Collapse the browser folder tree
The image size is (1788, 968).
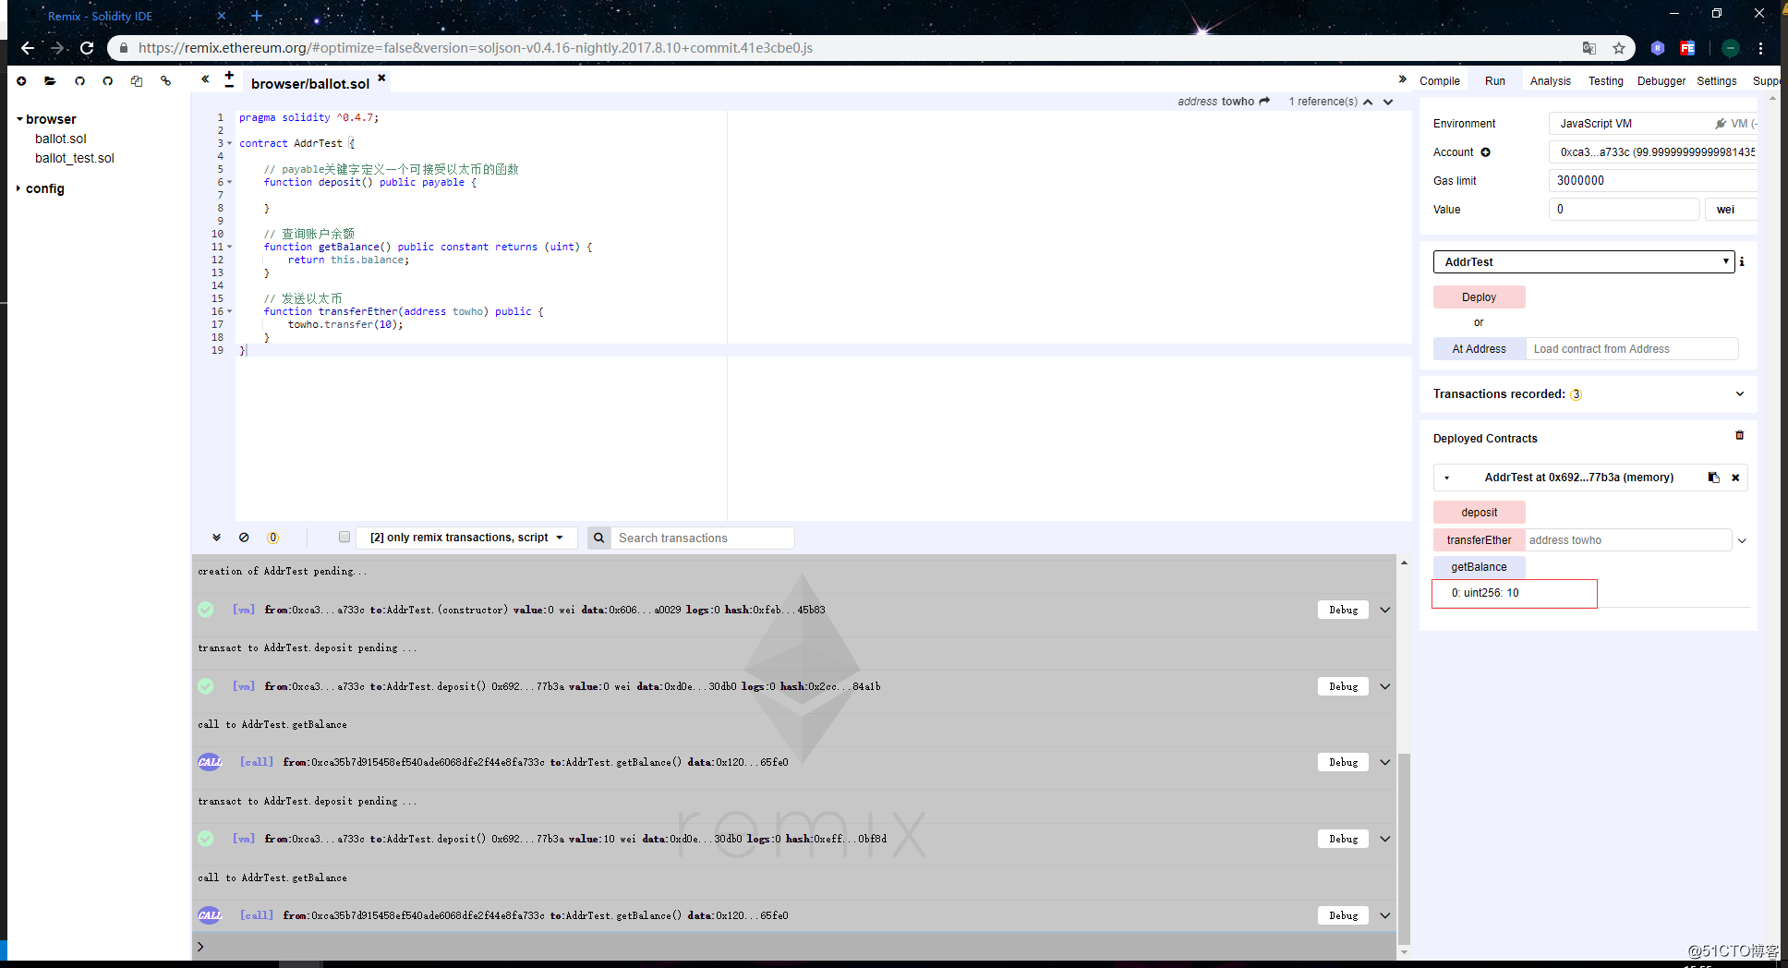19,120
